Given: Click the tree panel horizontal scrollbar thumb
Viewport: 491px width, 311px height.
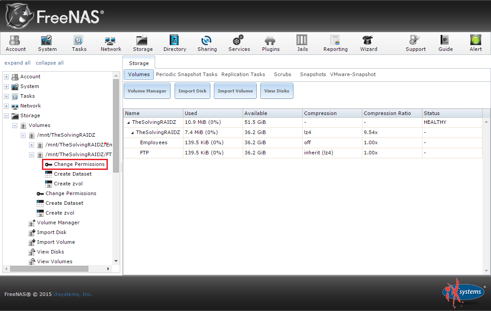Looking at the screenshot, I should click(49, 269).
